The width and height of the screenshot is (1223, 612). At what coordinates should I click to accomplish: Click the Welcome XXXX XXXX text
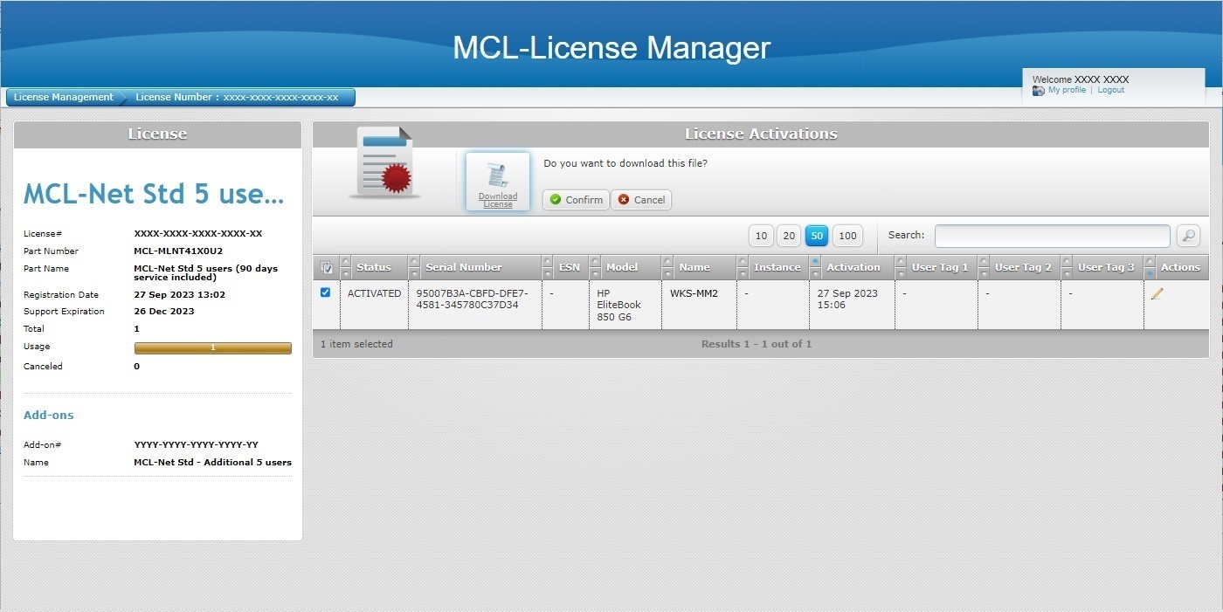(1081, 79)
